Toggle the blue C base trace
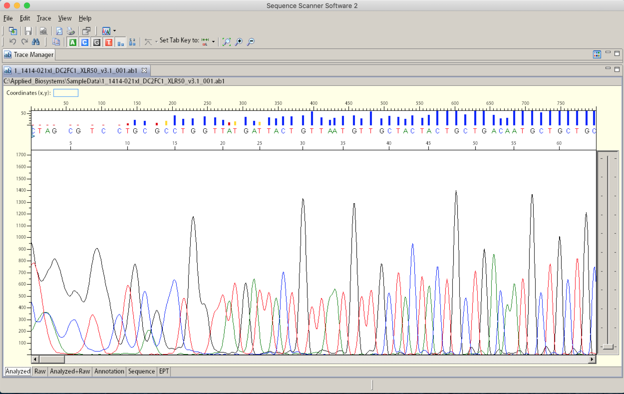The image size is (624, 394). click(x=85, y=42)
